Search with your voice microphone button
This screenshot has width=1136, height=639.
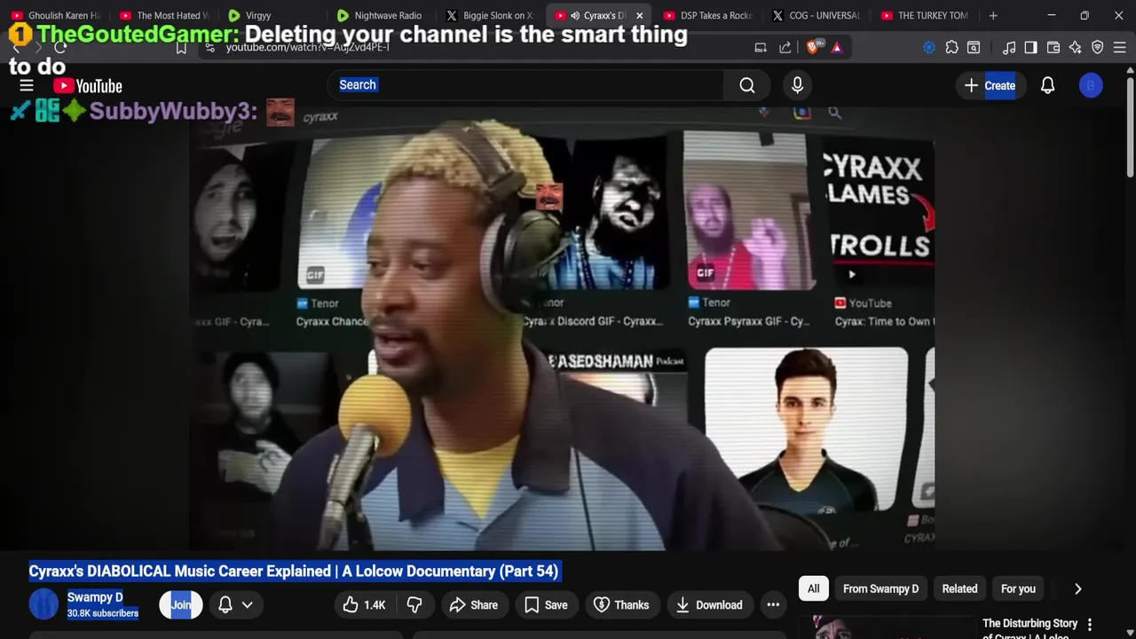(797, 85)
